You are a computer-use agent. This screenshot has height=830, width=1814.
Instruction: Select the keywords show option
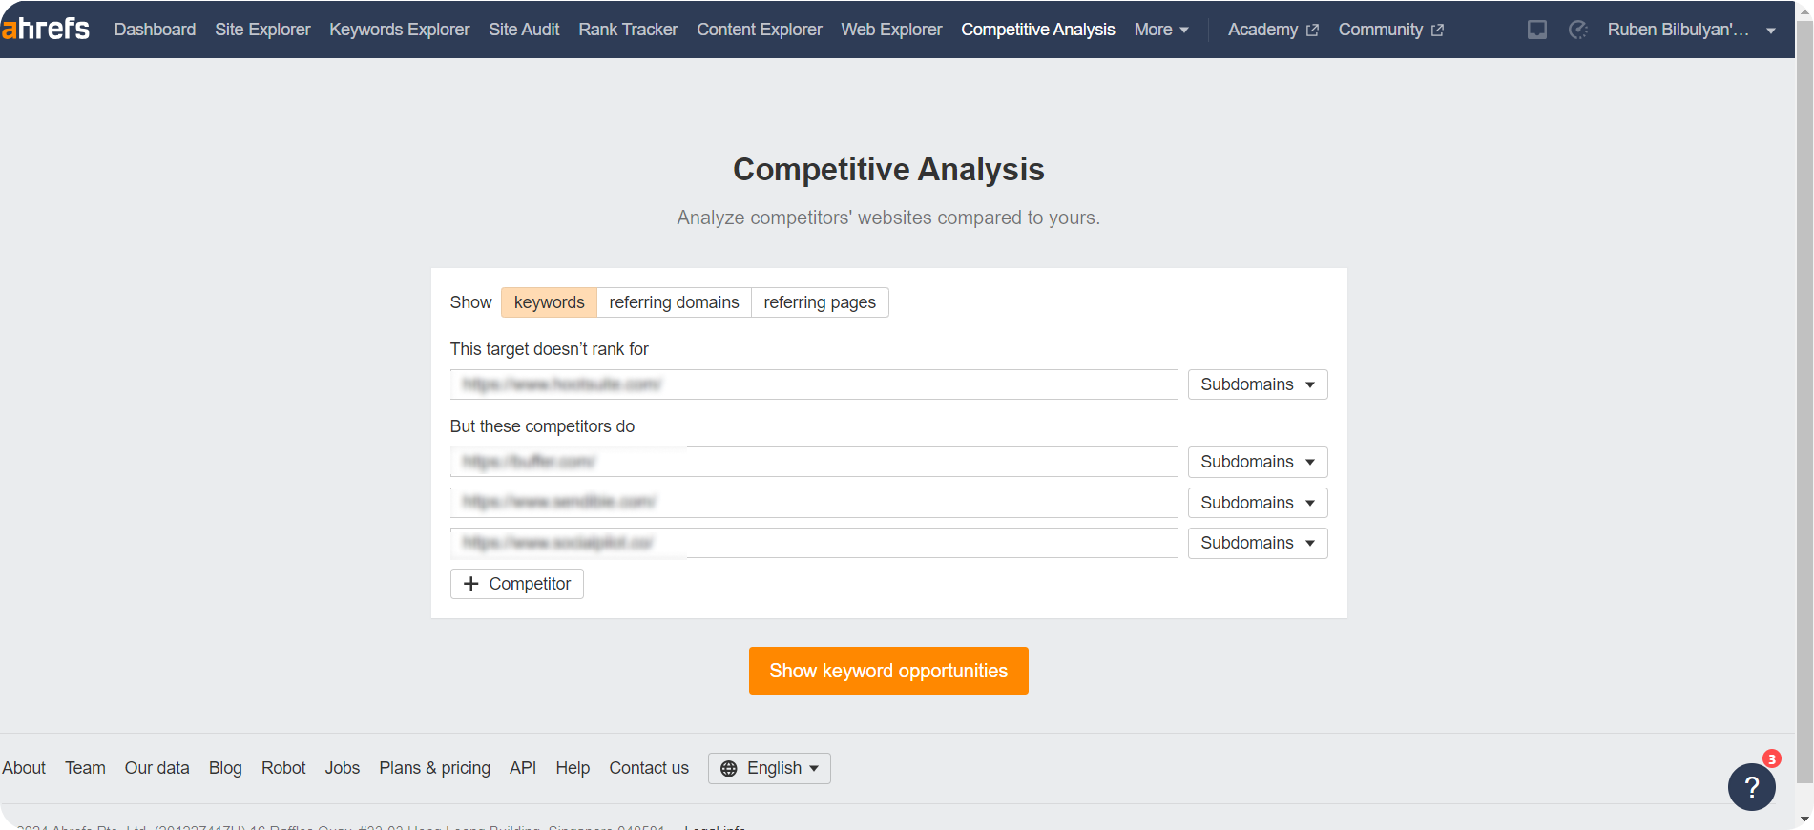pyautogui.click(x=549, y=302)
